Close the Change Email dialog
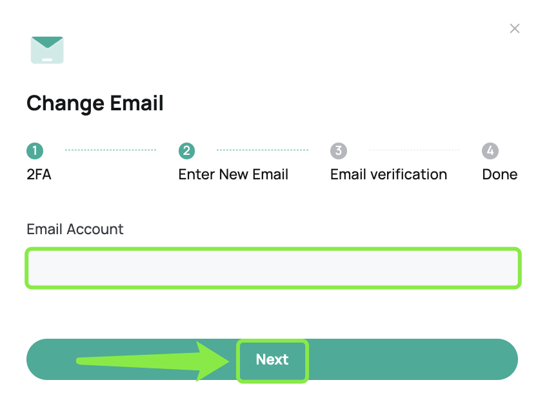 tap(514, 28)
